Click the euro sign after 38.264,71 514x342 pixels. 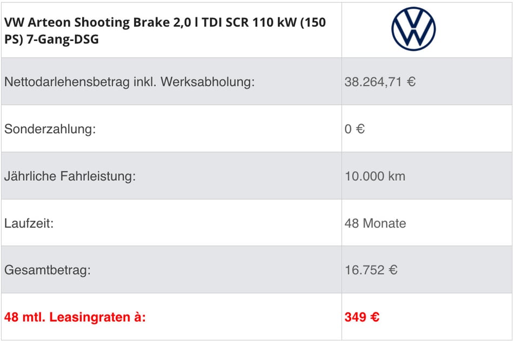click(411, 82)
